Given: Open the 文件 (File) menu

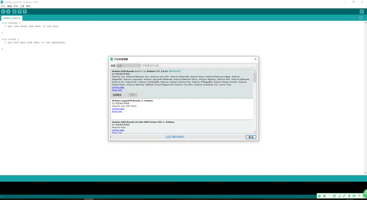Looking at the screenshot, I should [x=3, y=6].
